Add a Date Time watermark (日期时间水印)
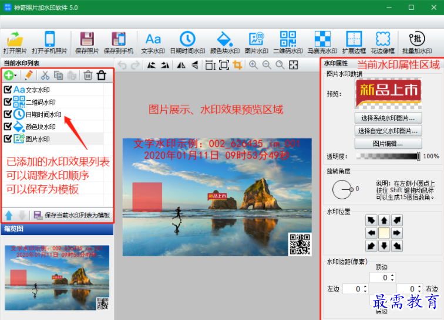Image resolution: width=444 pixels, height=320 pixels. click(187, 42)
